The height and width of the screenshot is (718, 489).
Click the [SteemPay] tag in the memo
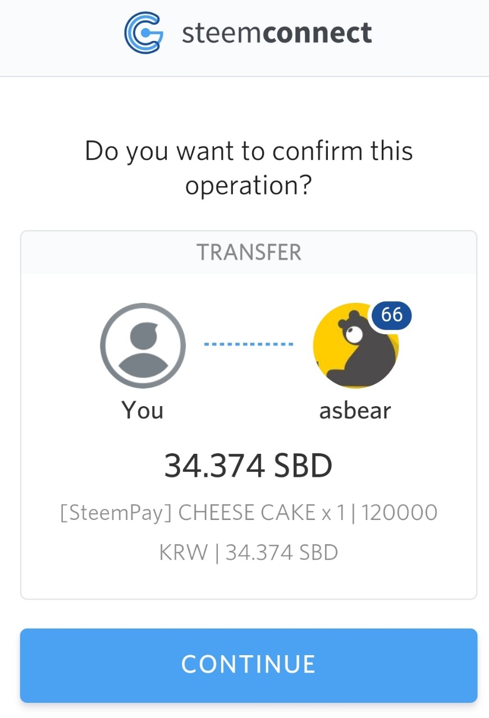tap(116, 513)
